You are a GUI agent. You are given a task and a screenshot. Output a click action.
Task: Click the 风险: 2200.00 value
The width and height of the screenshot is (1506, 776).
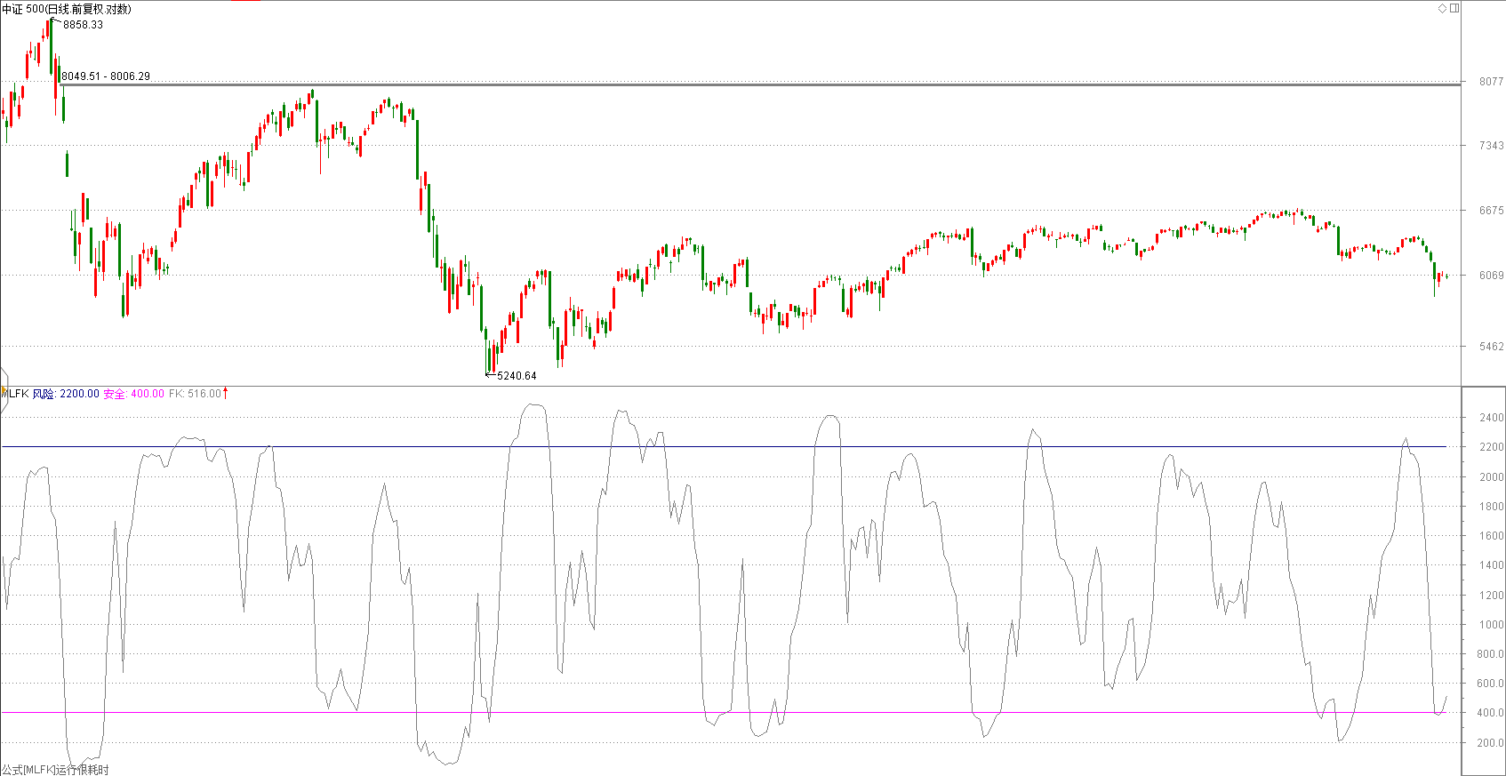pos(66,394)
